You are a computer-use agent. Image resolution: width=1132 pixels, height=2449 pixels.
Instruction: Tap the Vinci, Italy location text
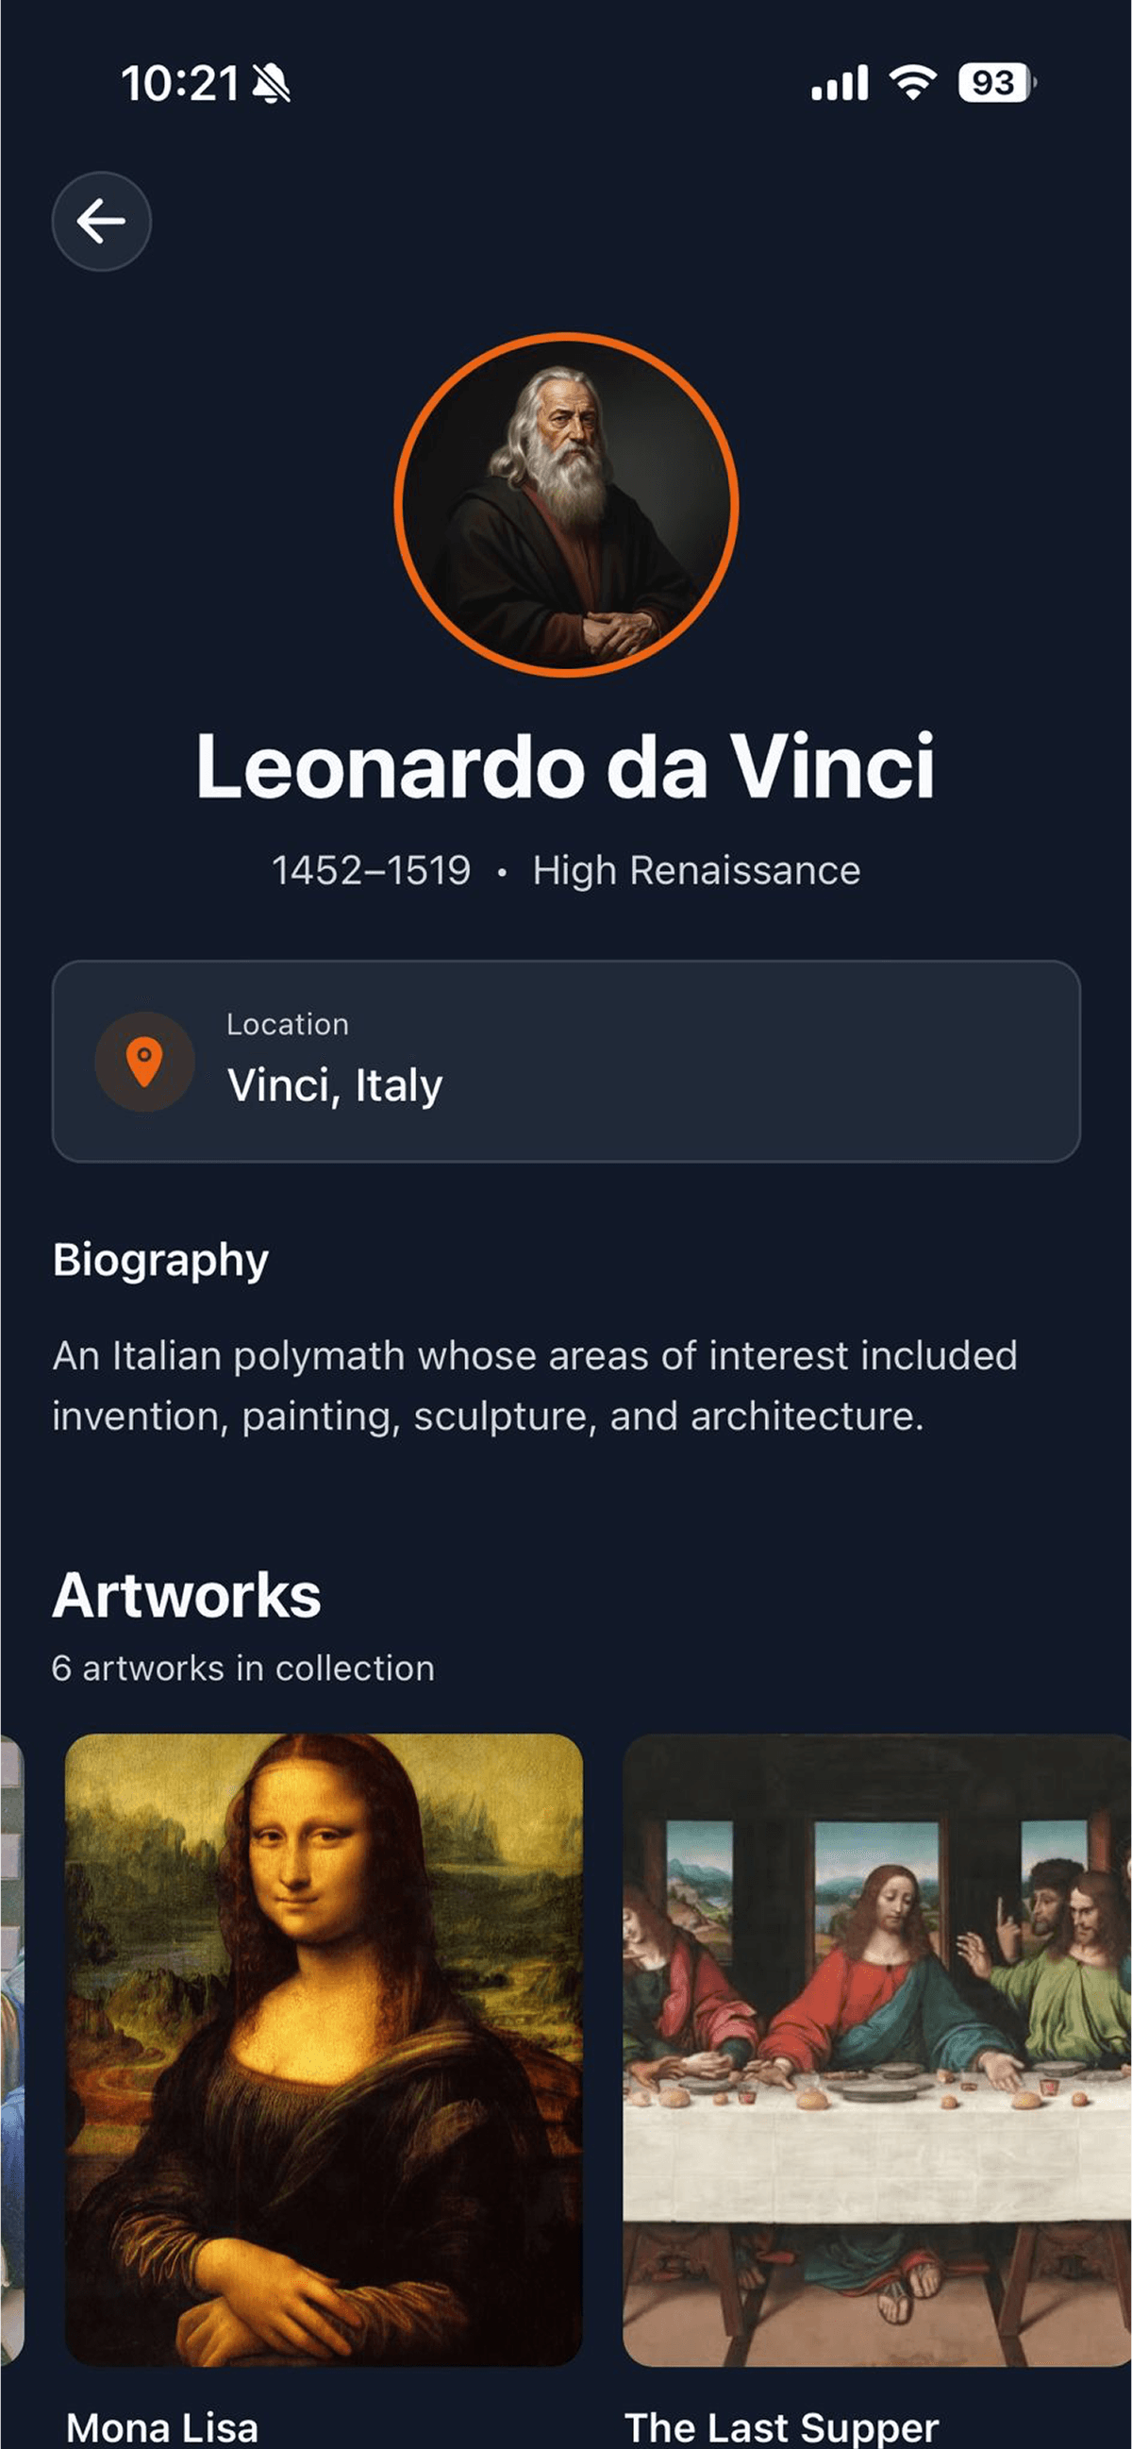point(335,1084)
